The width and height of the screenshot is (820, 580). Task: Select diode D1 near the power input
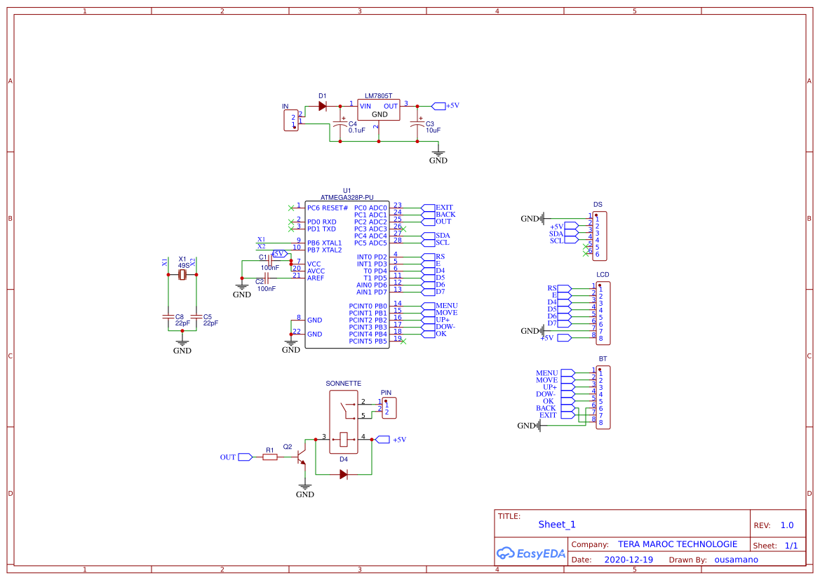click(323, 105)
